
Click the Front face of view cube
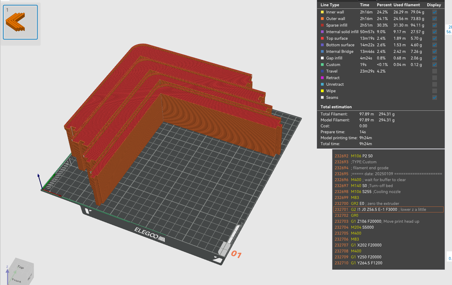click(17, 280)
